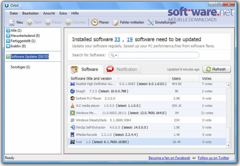Click the Pause toolbar button
The height and width of the screenshot is (166, 240).
pyautogui.click(x=53, y=22)
